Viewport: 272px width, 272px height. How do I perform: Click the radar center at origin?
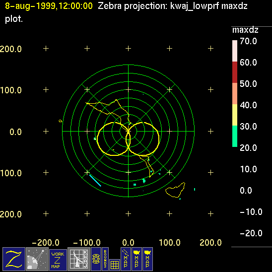click(128, 132)
